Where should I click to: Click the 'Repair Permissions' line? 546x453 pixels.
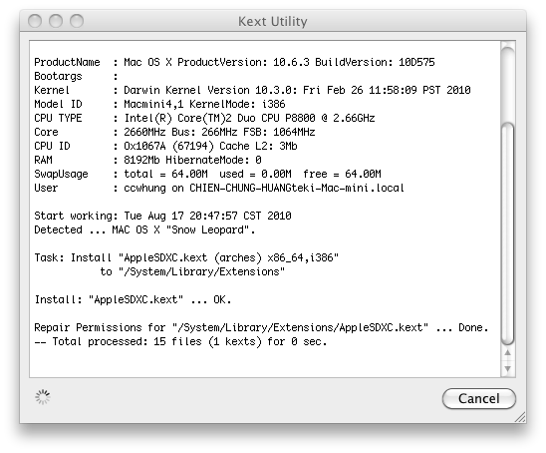(x=261, y=327)
